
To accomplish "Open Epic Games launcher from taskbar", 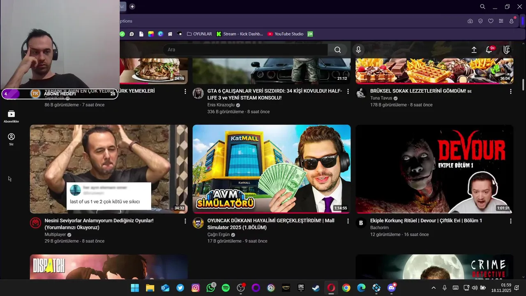I will [301, 288].
